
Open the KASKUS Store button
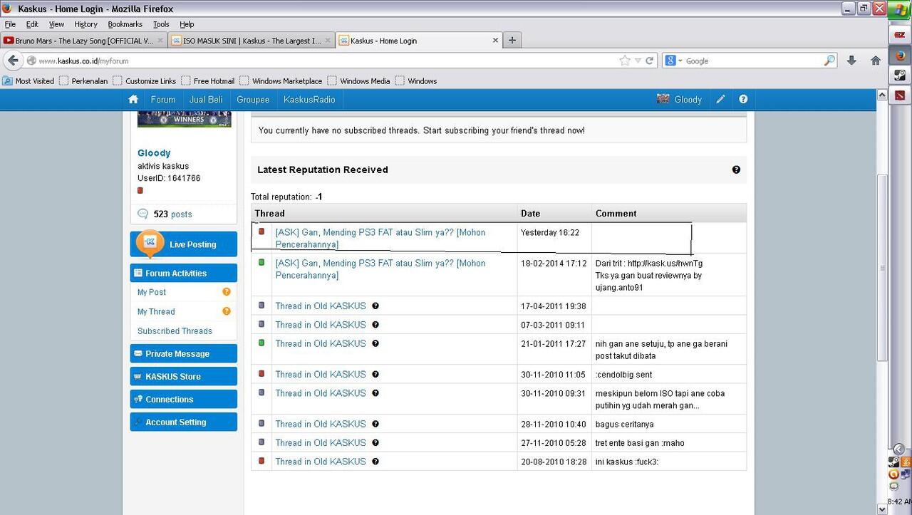pyautogui.click(x=184, y=377)
